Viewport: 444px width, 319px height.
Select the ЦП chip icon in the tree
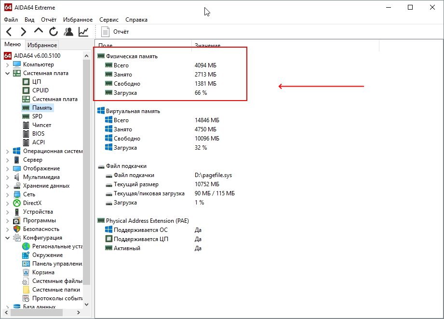pyautogui.click(x=26, y=82)
